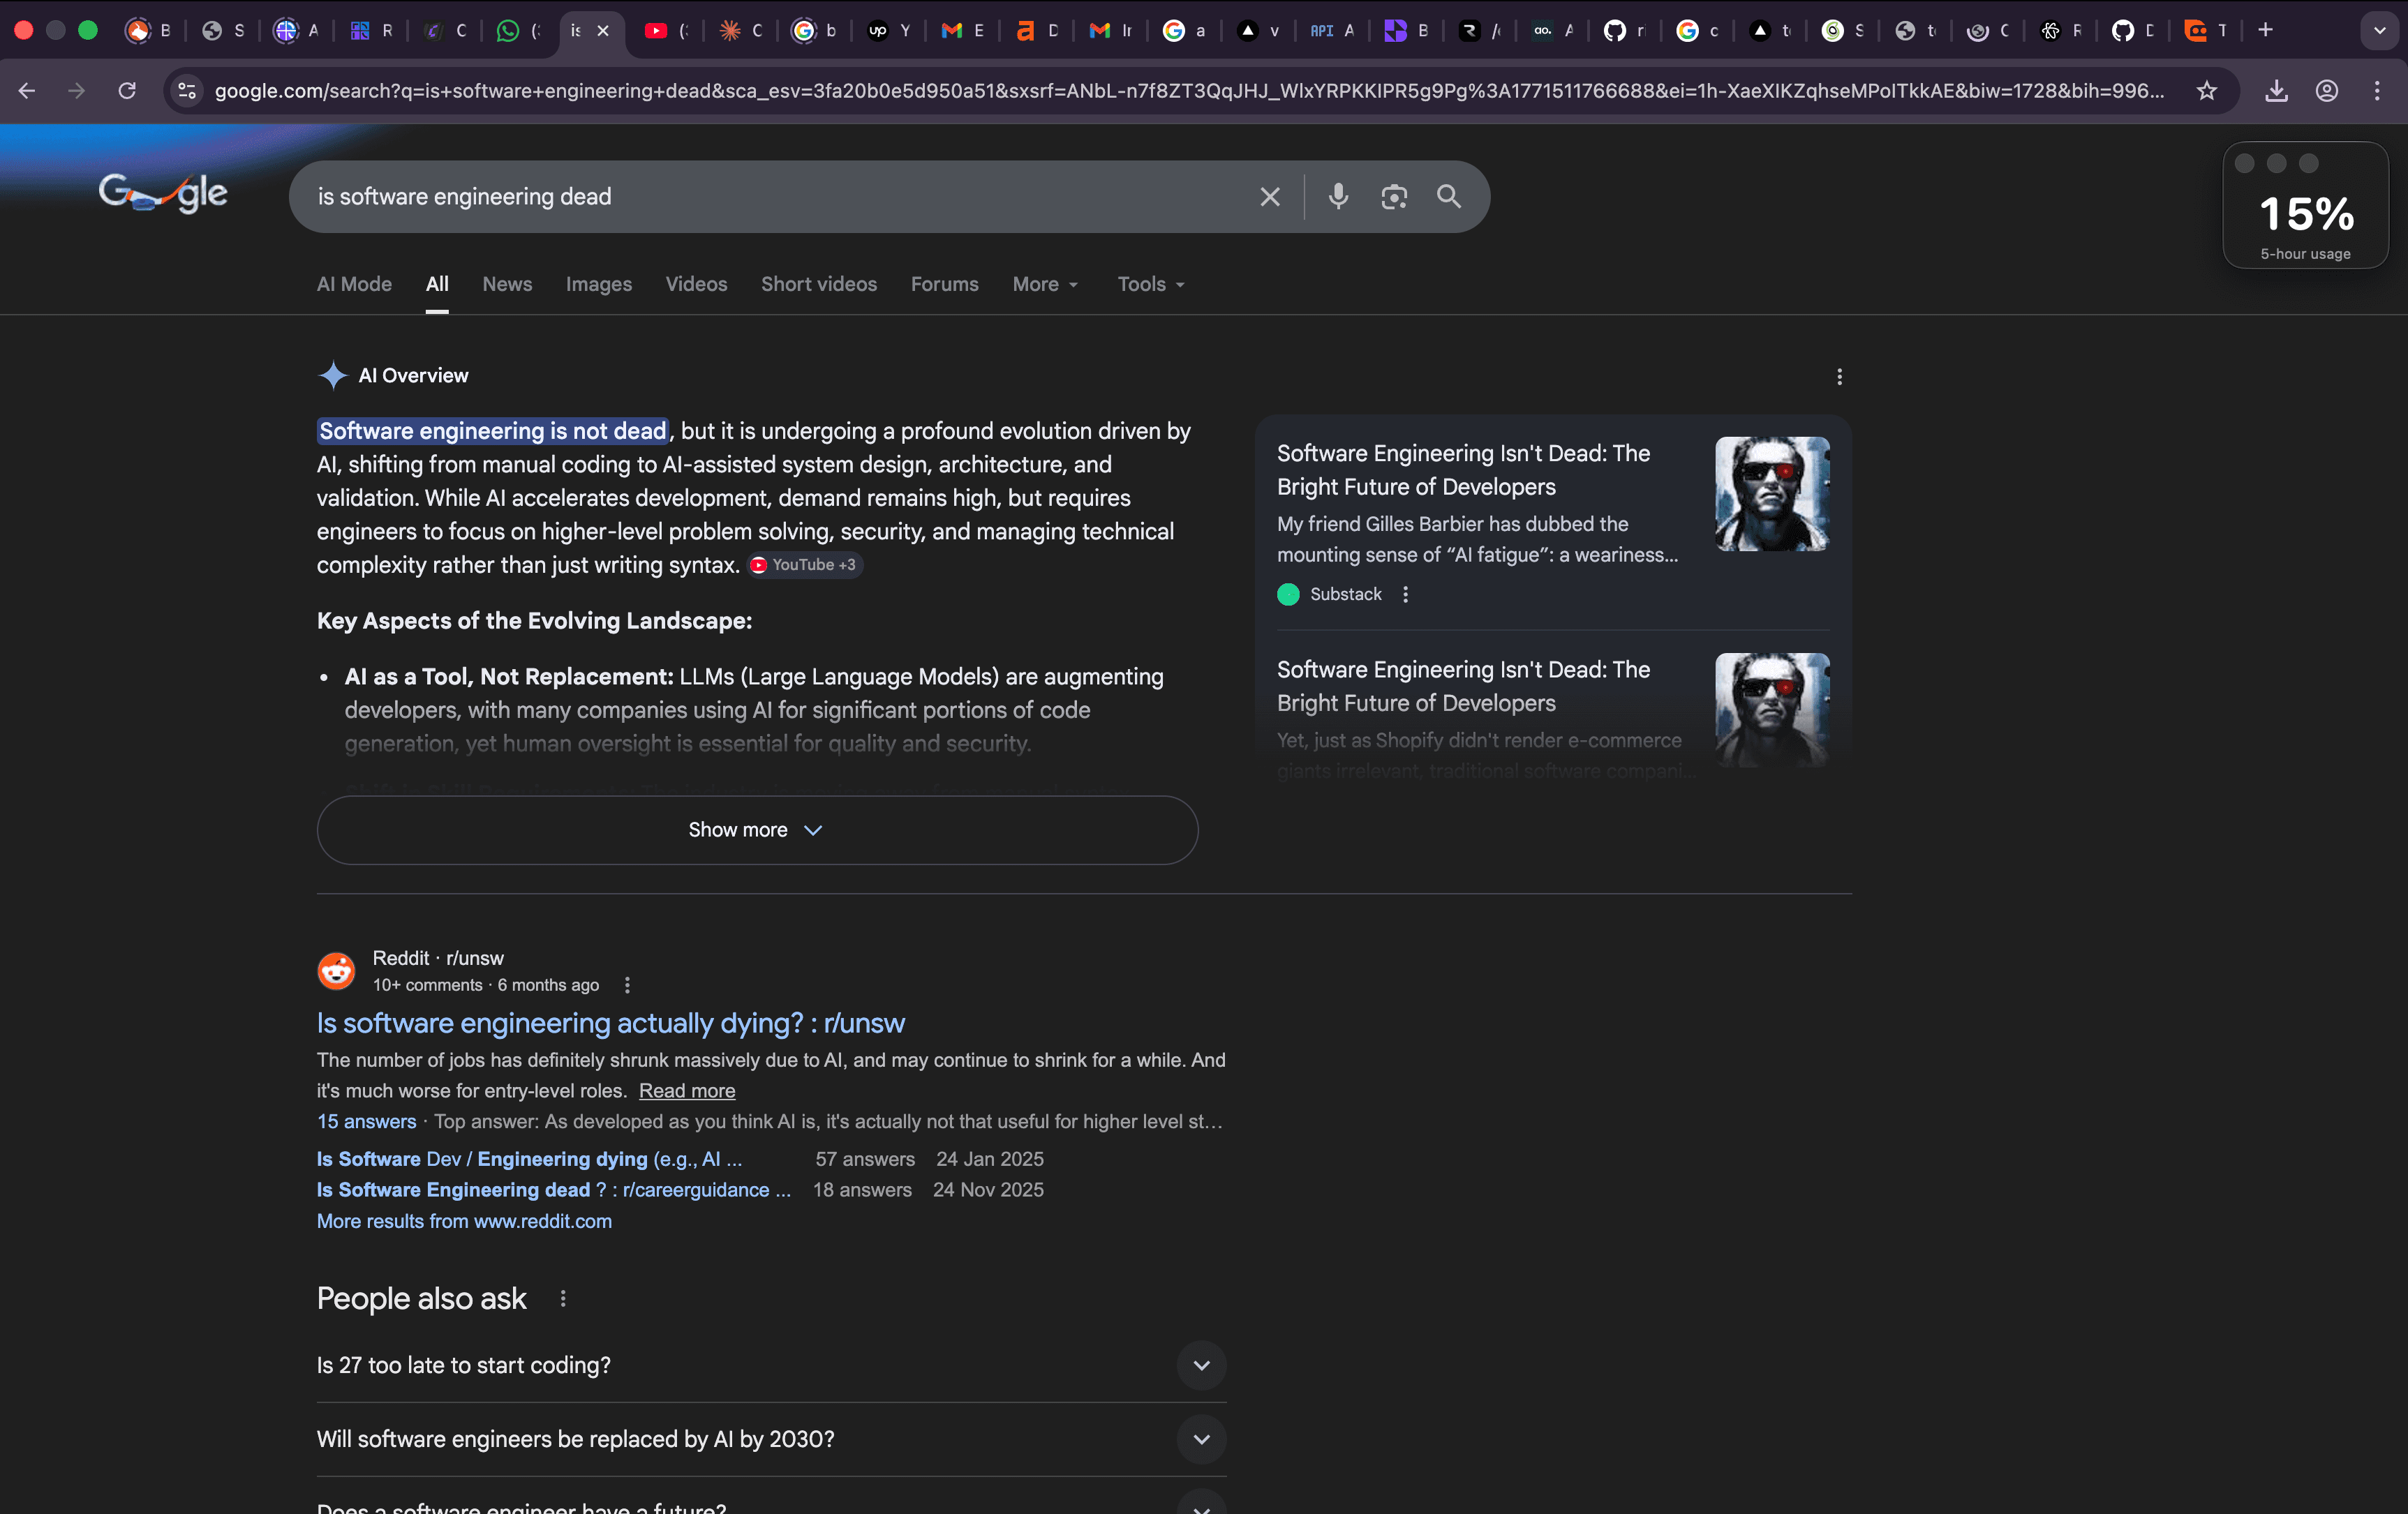Open the AI Overview three-dot options menu

point(1839,377)
